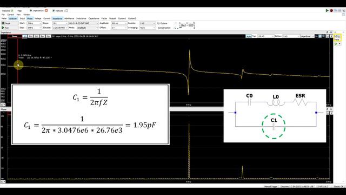The width and height of the screenshot is (346, 195).
Task: Open the Top 100 kΩ range dropdown
Action: click(265, 36)
